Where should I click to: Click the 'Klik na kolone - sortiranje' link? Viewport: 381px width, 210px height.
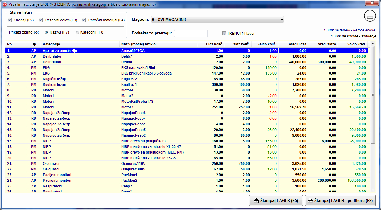353,36
